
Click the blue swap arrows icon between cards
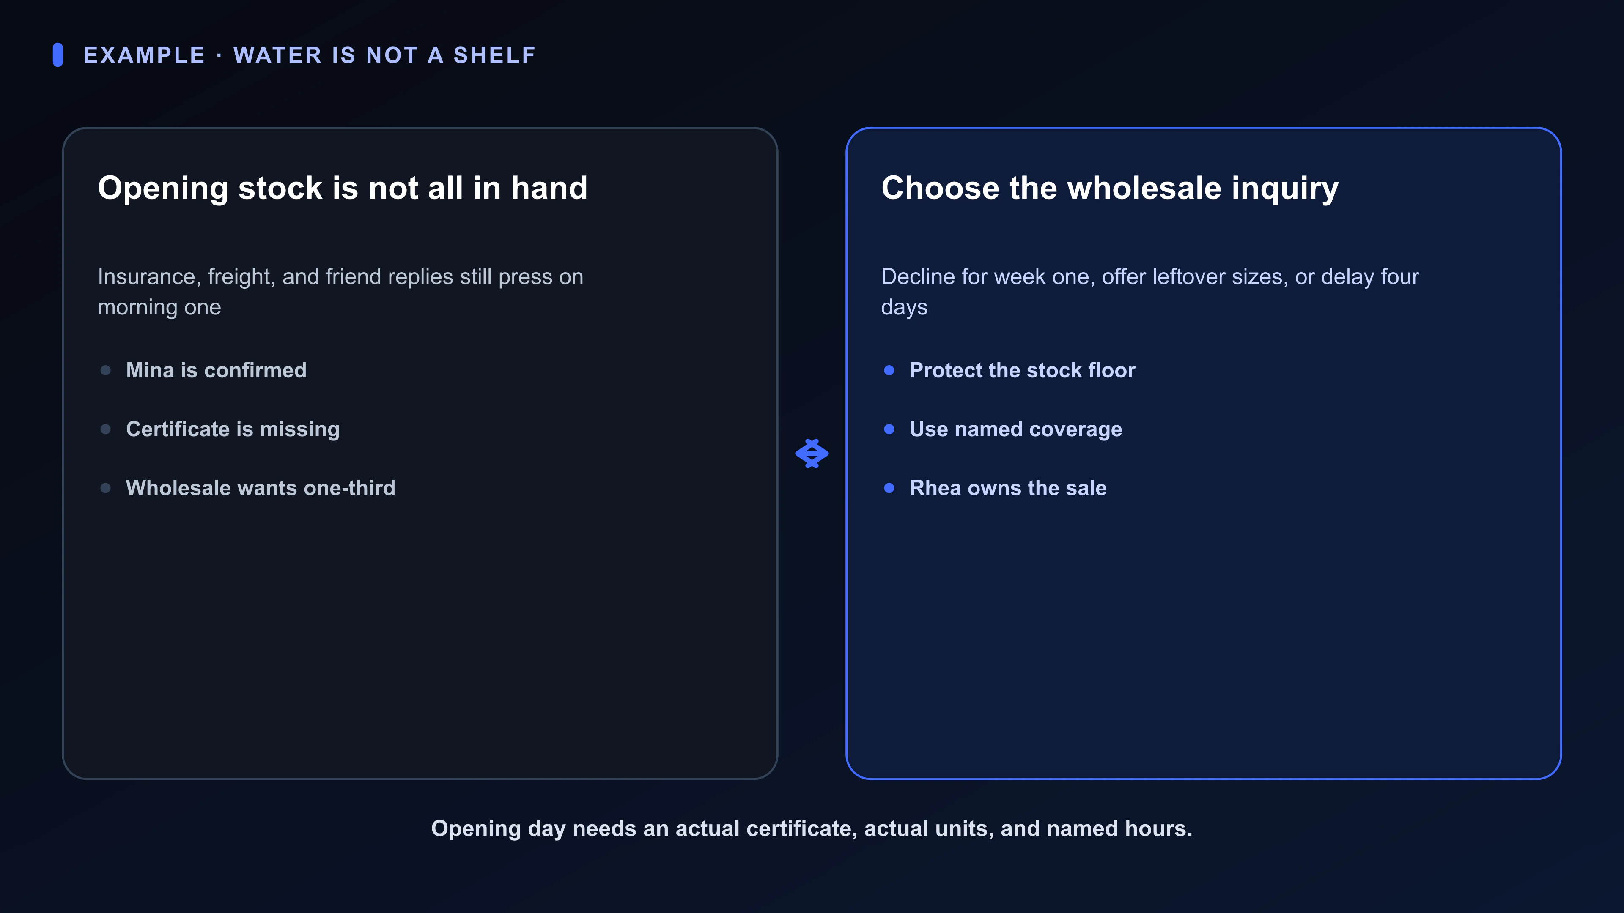(x=812, y=454)
